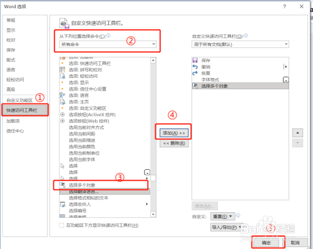Click the icon for 选项: 主页
The width and height of the screenshot is (313, 249).
(63, 102)
